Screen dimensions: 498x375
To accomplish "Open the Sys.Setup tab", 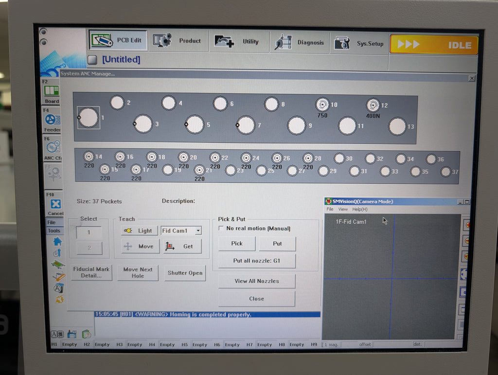I will click(x=359, y=44).
